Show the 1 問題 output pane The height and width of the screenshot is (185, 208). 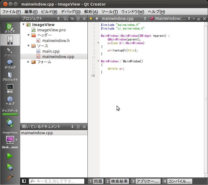point(96,181)
